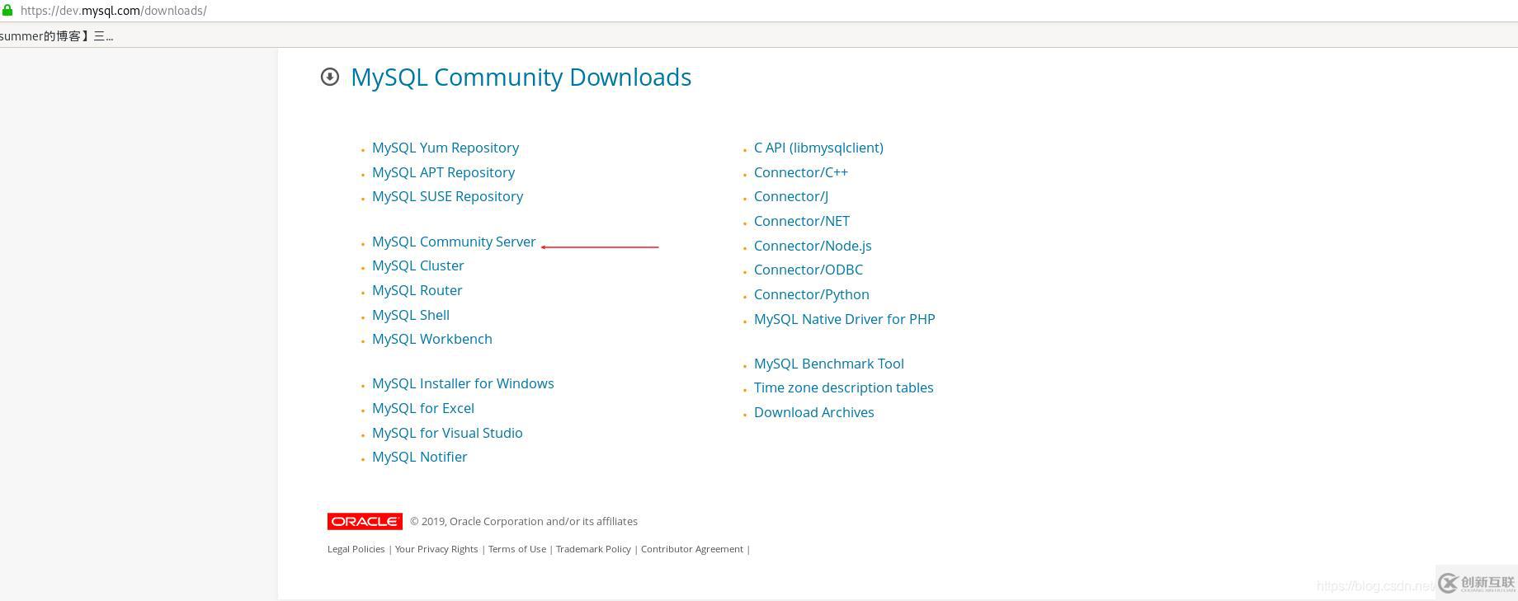Open Connector/J link
The image size is (1518, 601).
click(791, 196)
